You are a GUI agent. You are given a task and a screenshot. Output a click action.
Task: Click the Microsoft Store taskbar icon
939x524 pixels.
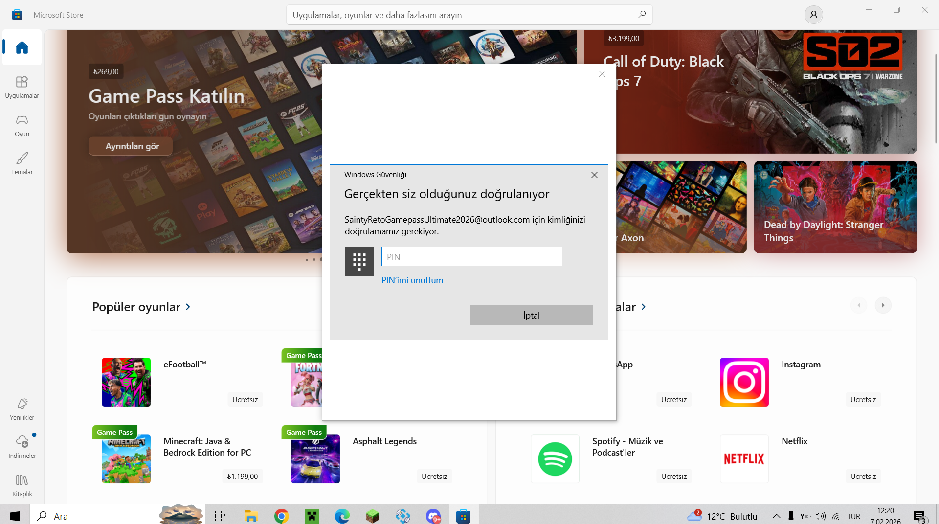pyautogui.click(x=463, y=516)
